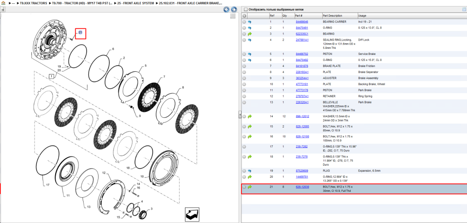467x223 pixels.
Task: Select boxed callout 1 on the diagram
Action: tap(51, 76)
